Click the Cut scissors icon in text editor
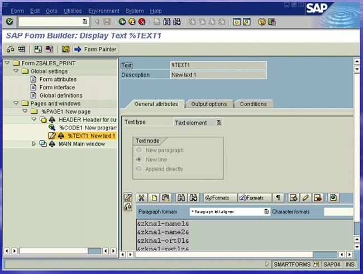 click(x=141, y=198)
